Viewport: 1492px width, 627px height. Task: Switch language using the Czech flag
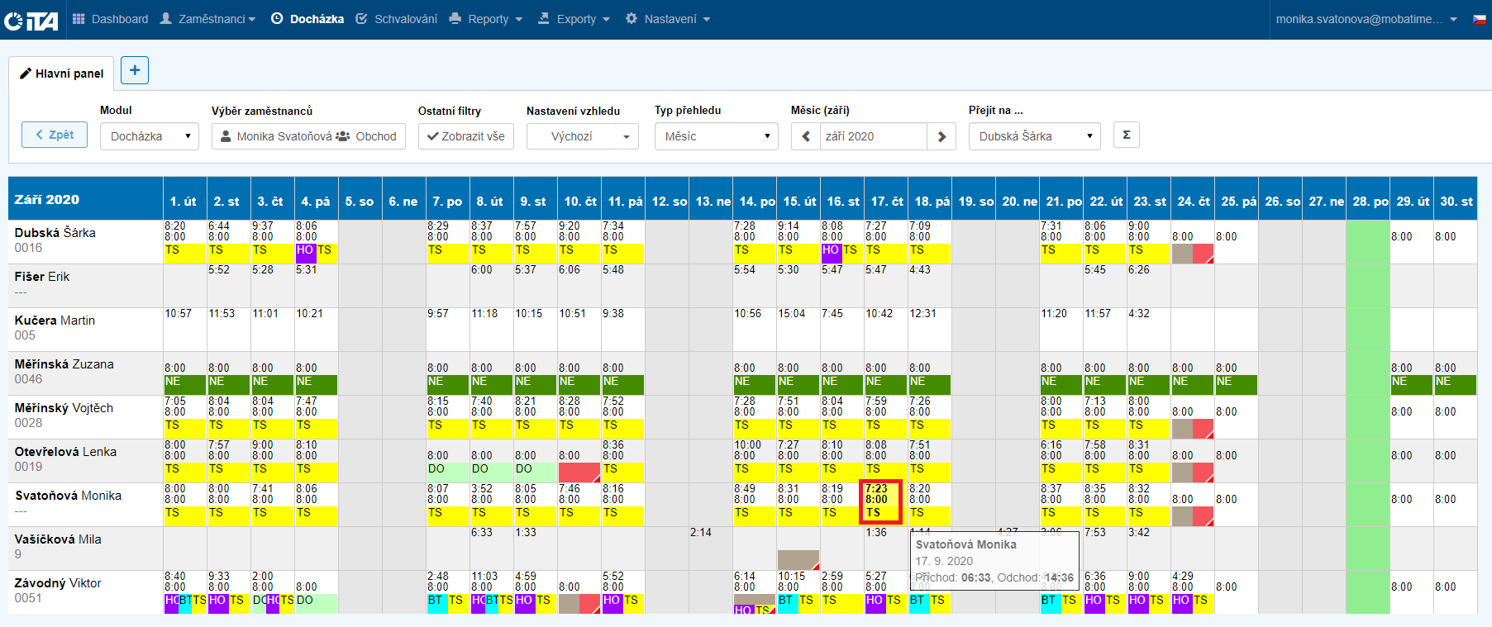pos(1479,19)
